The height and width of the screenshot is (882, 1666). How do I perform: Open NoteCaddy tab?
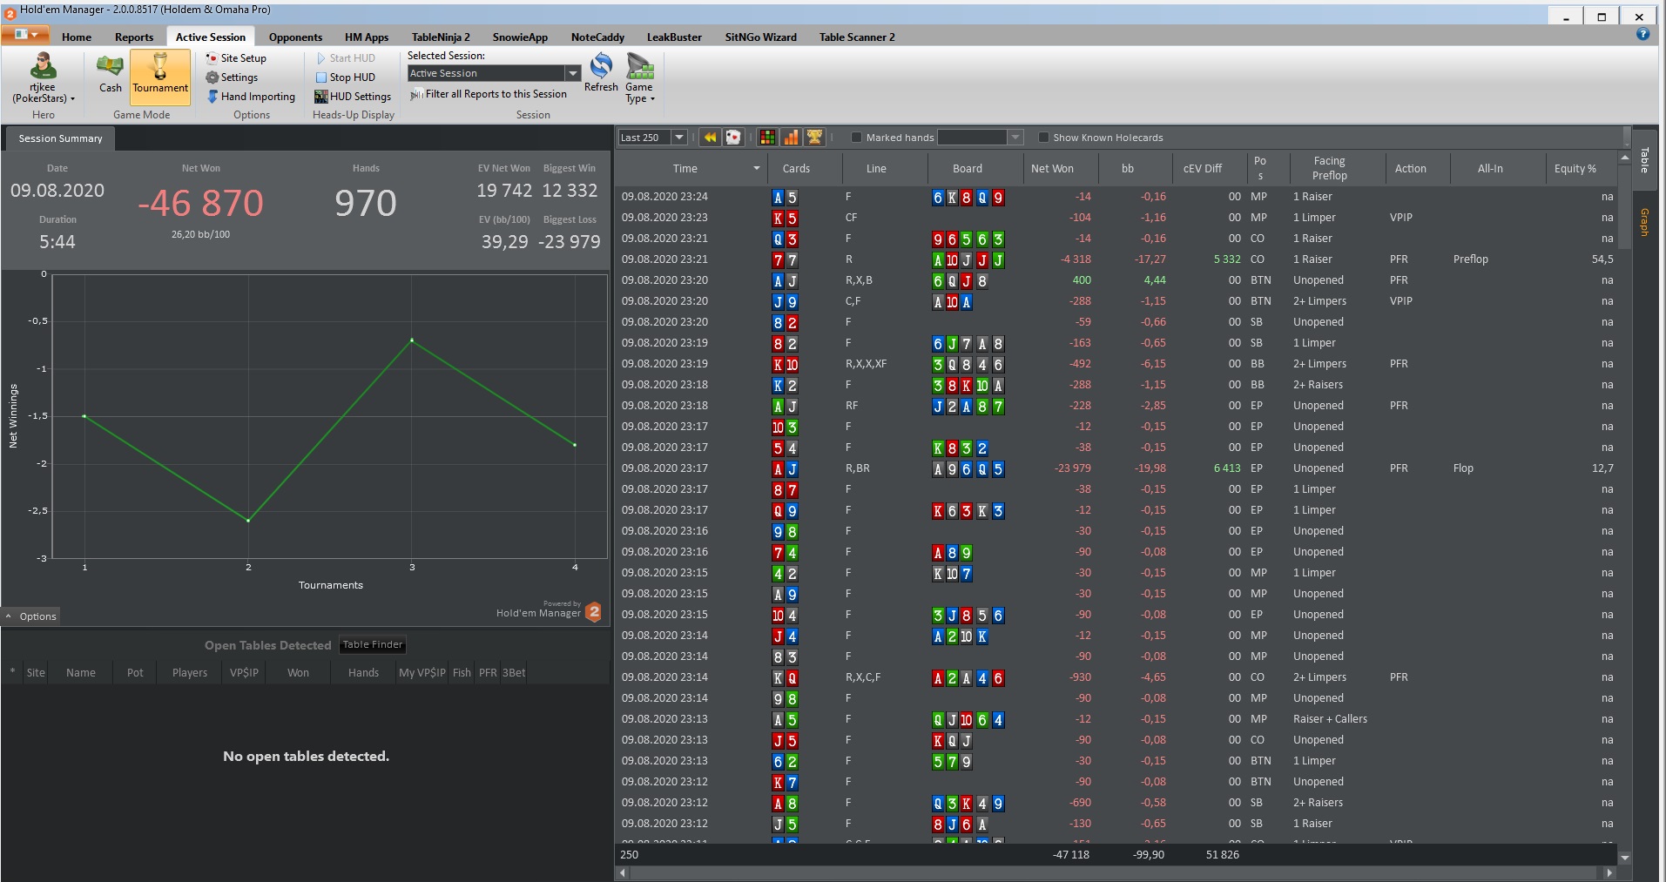597,37
